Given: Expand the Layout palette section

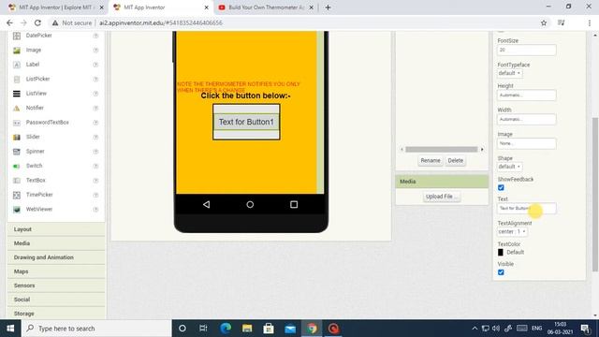Looking at the screenshot, I should pos(56,229).
